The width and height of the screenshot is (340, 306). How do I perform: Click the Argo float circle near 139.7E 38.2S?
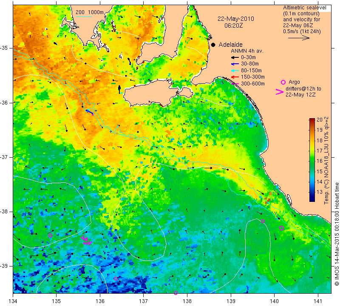[263, 221]
